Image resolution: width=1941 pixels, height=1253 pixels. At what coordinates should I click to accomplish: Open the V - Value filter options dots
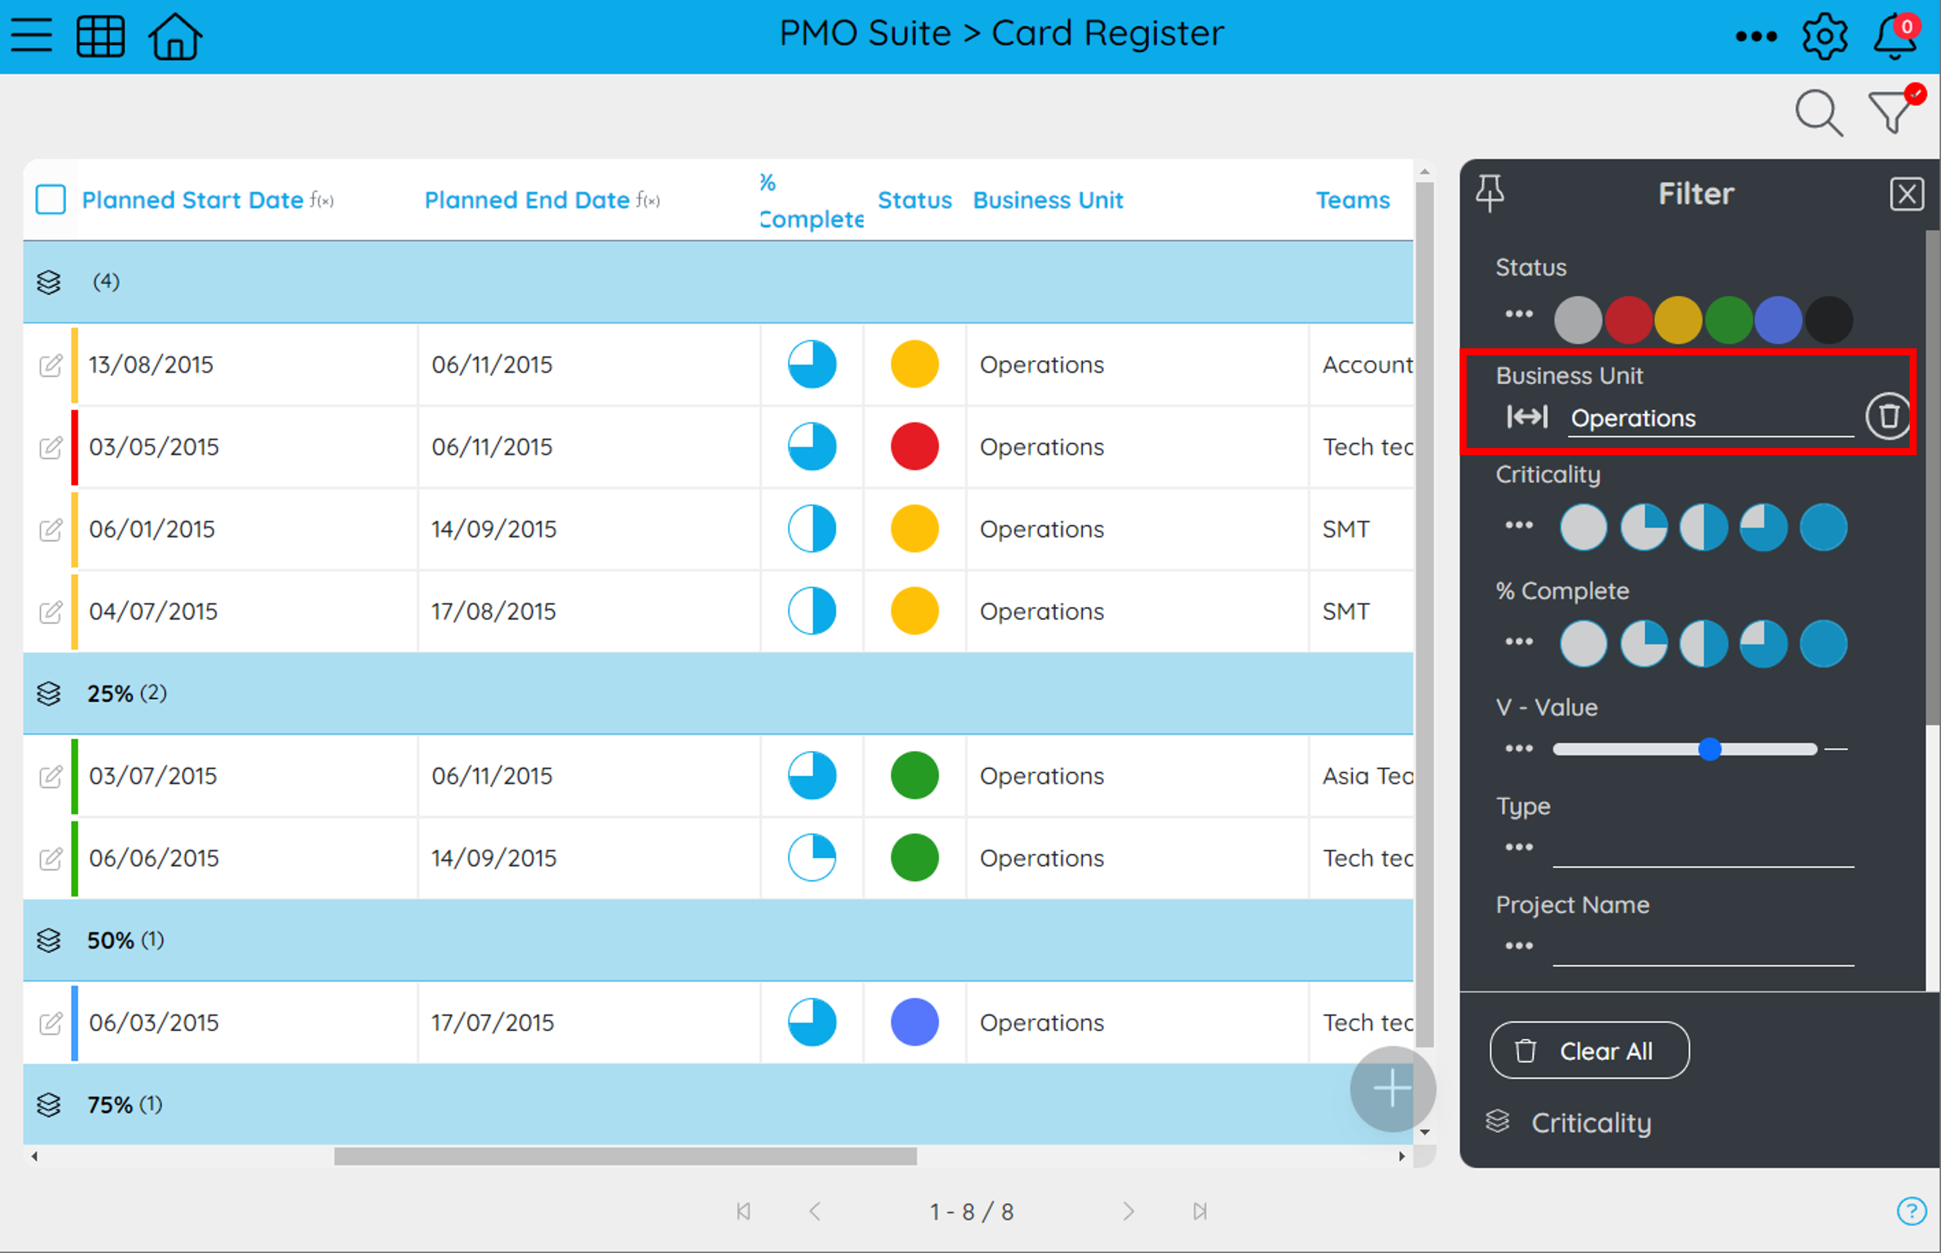(x=1518, y=749)
